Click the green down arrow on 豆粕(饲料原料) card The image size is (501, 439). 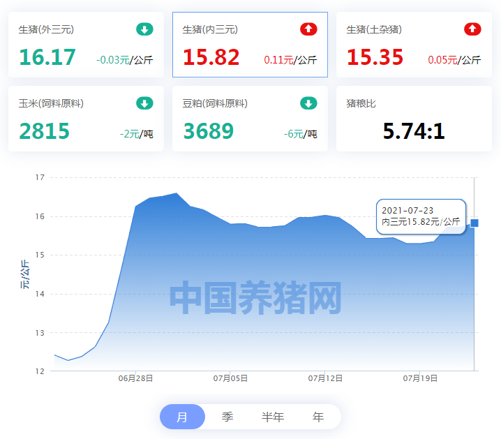[x=308, y=103]
